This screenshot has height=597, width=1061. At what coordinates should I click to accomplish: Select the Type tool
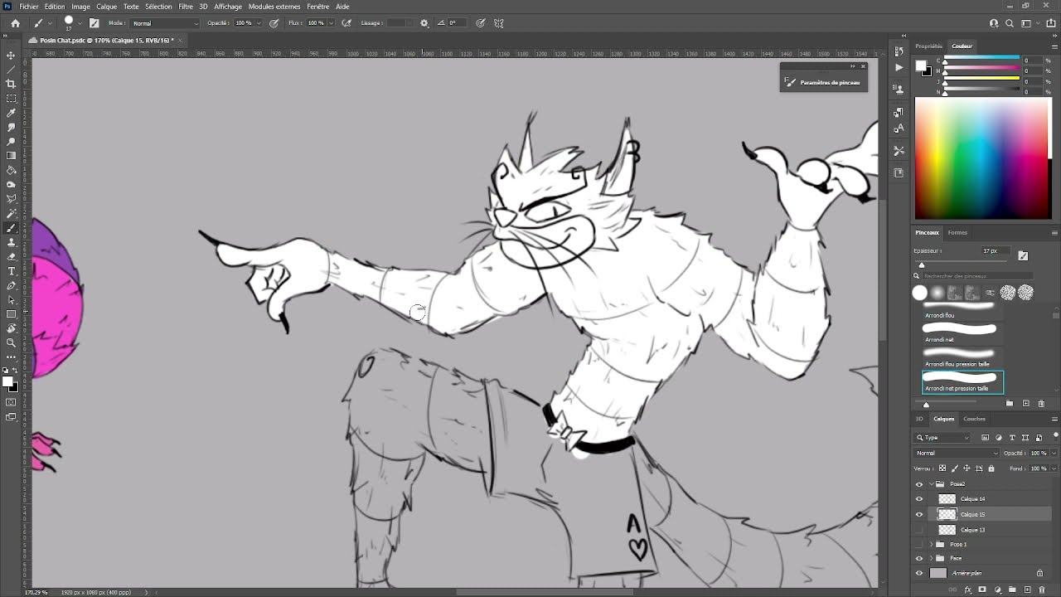click(11, 271)
